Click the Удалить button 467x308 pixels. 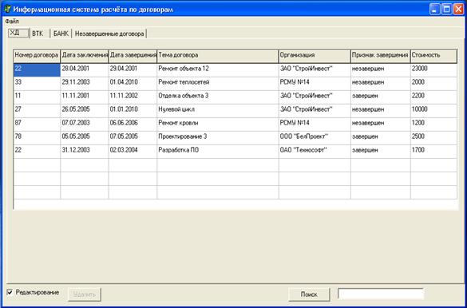[x=85, y=294]
